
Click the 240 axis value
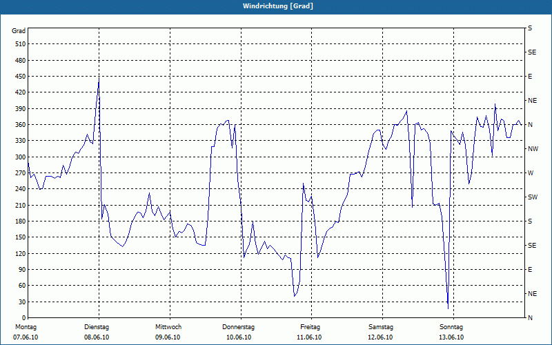[x=20, y=189]
